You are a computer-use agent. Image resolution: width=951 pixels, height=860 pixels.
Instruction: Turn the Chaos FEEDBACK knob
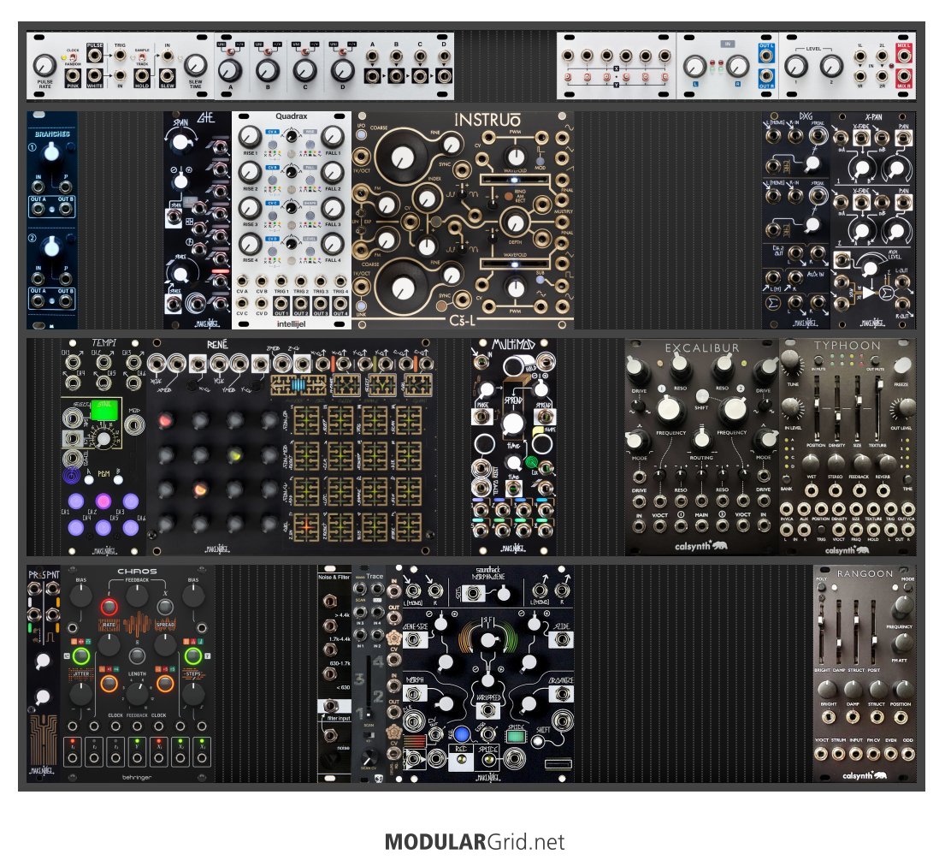(137, 596)
